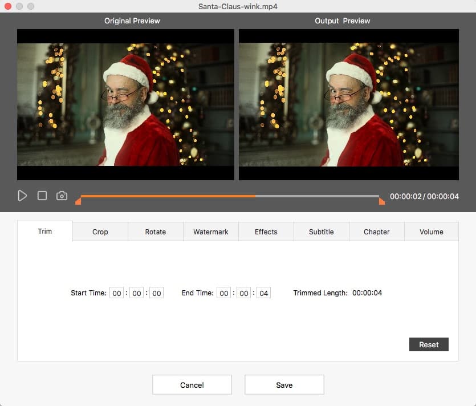Viewport: 476px width, 406px height.
Task: Return to the Trim tab
Action: (44, 232)
